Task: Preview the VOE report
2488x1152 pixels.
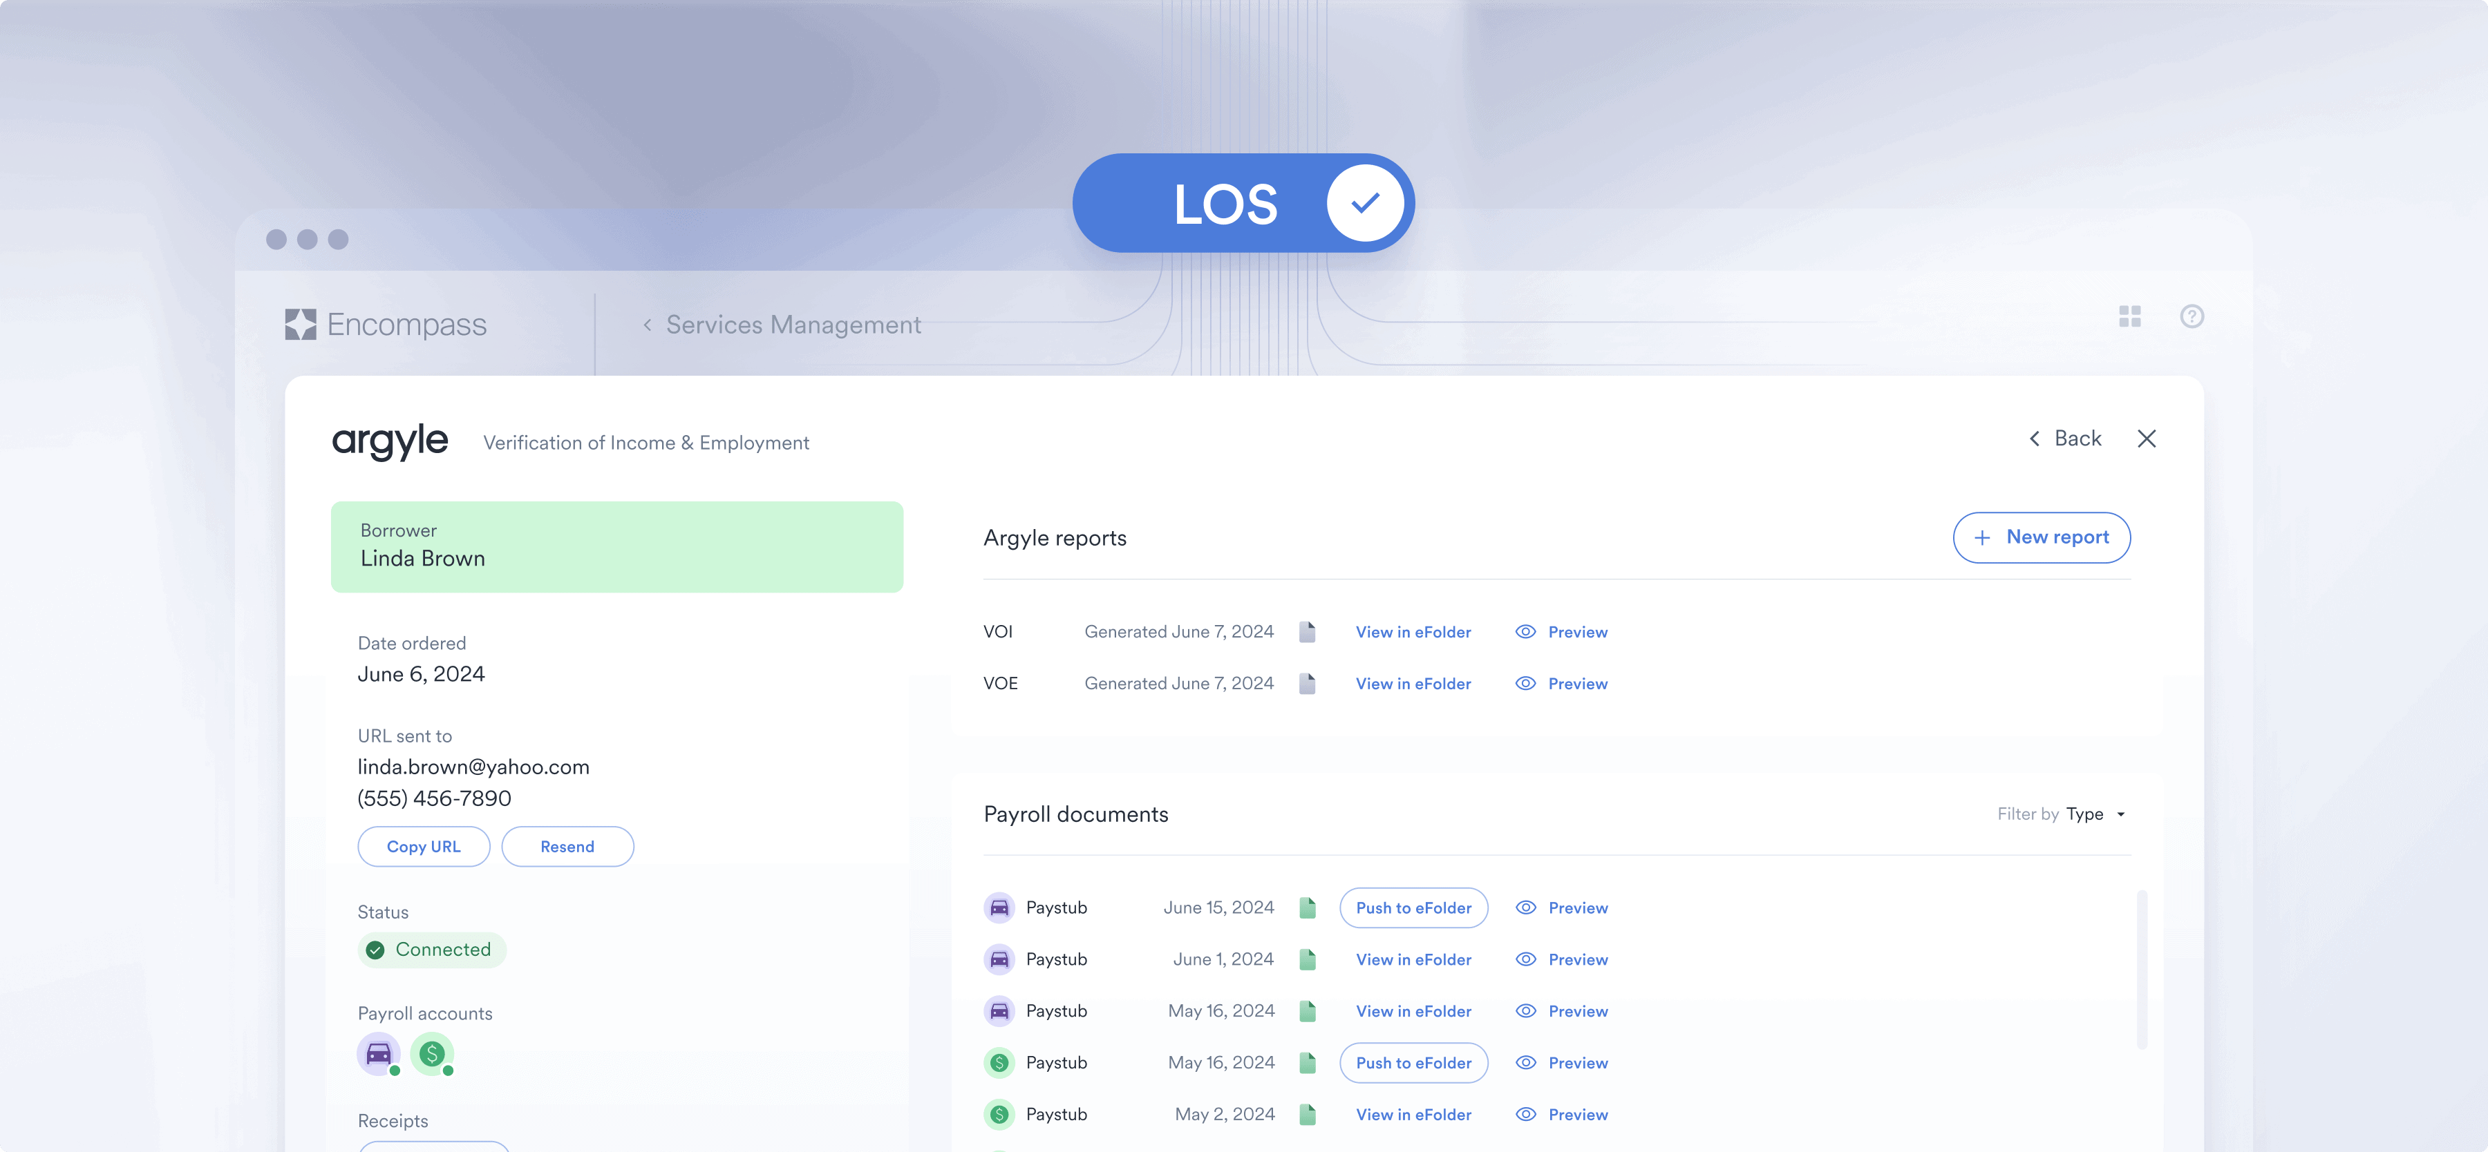Action: pos(1562,683)
